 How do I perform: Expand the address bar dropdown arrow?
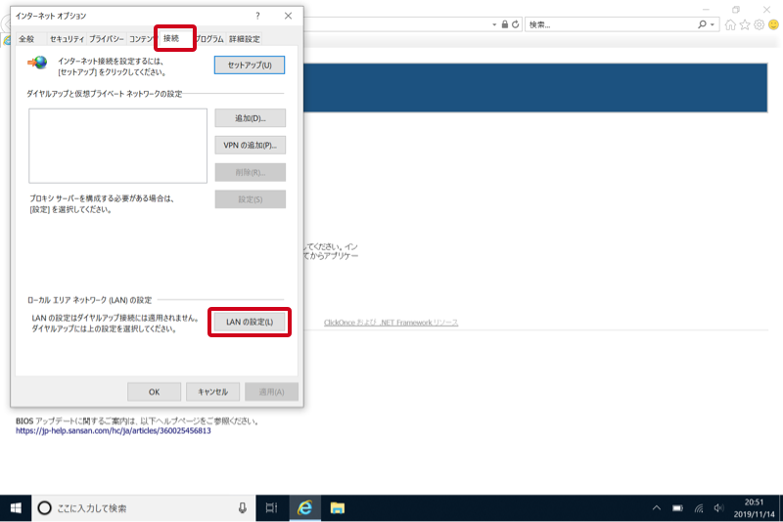494,24
